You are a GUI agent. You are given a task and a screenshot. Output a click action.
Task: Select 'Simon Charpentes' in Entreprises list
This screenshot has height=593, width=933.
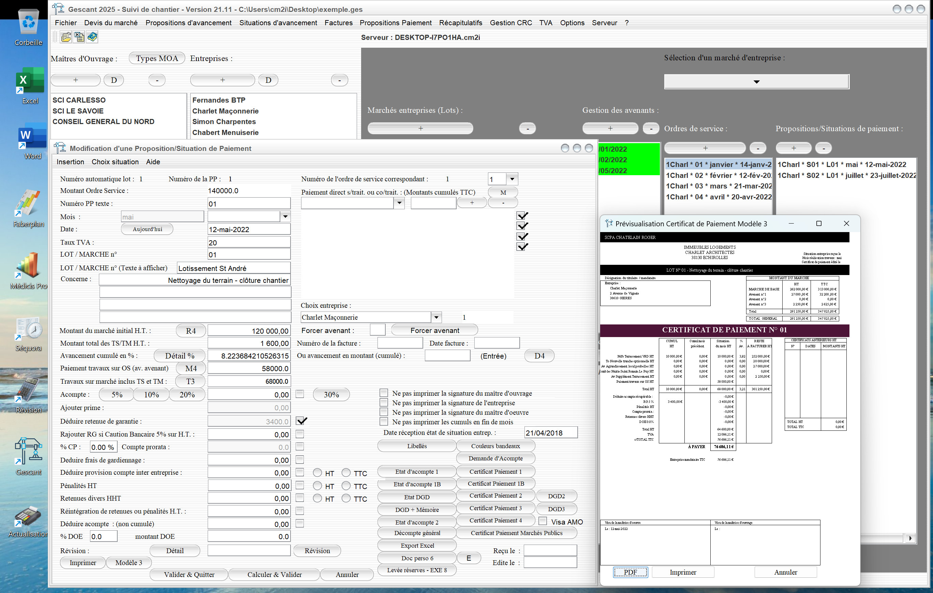pos(224,122)
